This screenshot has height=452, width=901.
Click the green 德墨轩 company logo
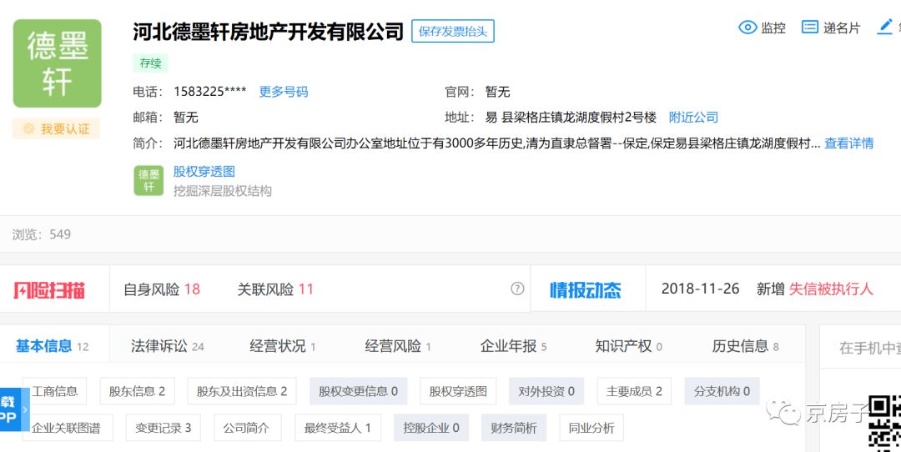pos(57,63)
